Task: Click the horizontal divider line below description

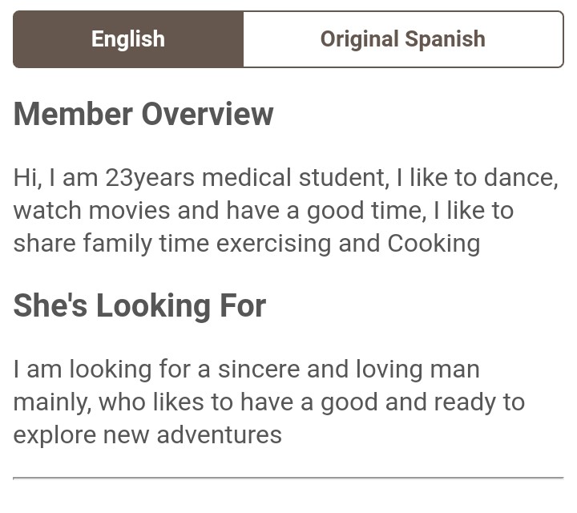Action: pos(288,478)
